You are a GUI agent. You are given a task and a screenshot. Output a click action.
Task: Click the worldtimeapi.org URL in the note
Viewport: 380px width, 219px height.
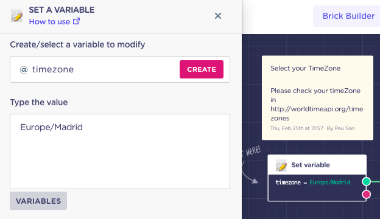[x=317, y=114]
